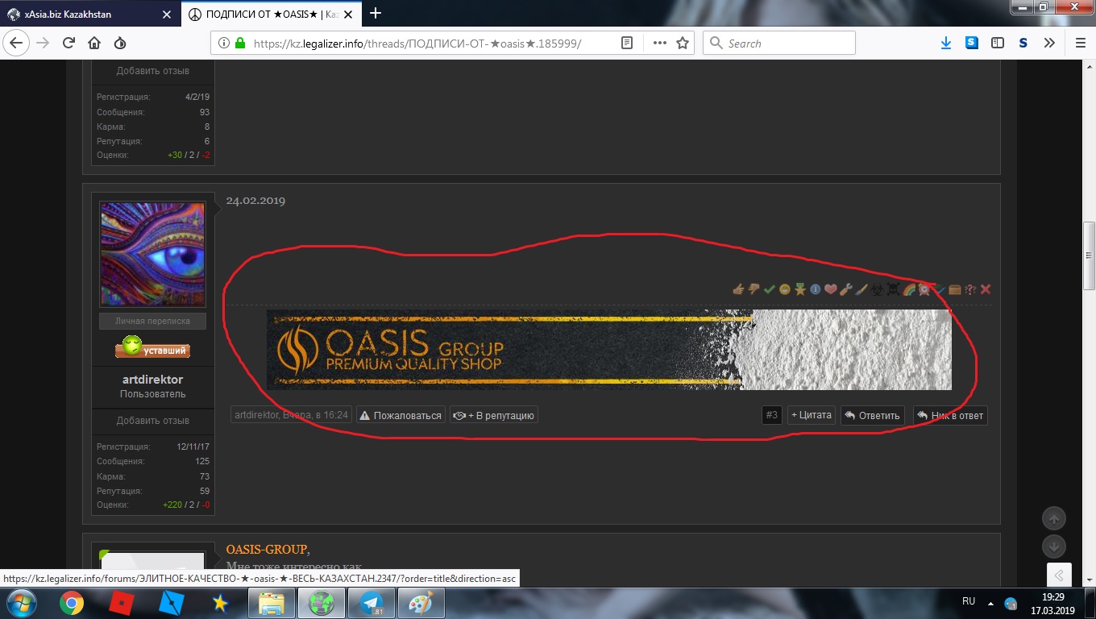This screenshot has height=619, width=1096.
Task: Bookmark this page with star icon
Action: tap(683, 44)
